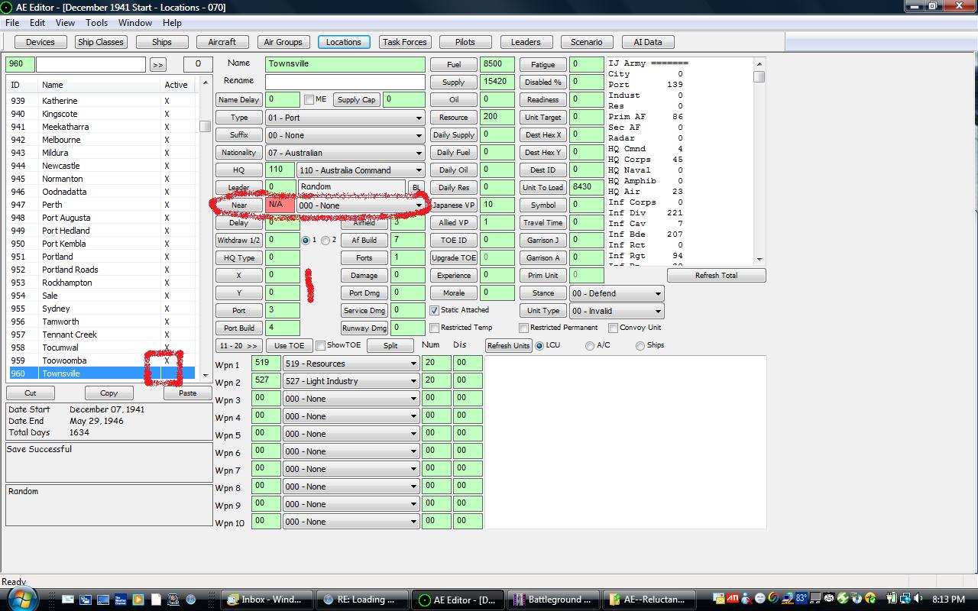Click AE Editor title bar icon

(x=7, y=7)
